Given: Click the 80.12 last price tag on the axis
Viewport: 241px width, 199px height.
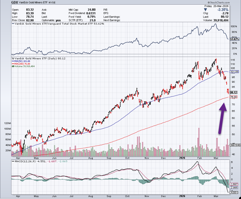Looking at the screenshot, I should click(233, 92).
